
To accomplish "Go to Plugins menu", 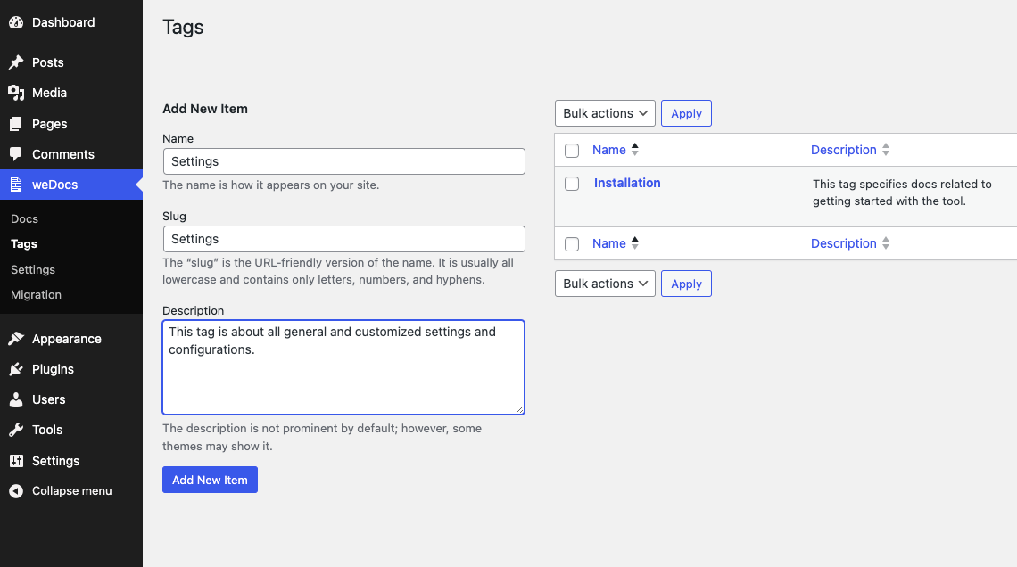I will (54, 369).
